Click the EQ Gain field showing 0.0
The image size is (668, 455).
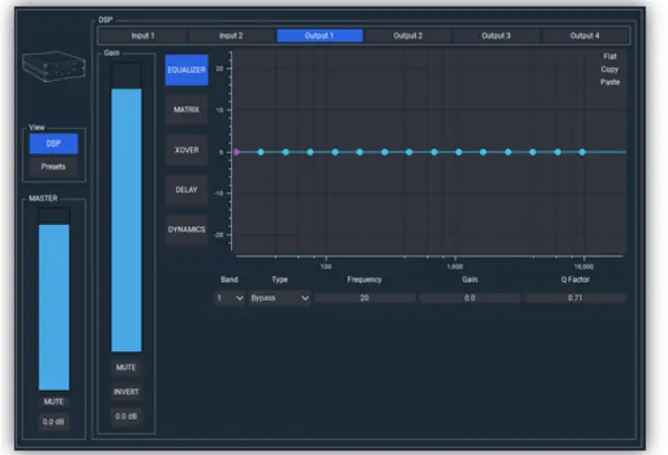coord(469,298)
